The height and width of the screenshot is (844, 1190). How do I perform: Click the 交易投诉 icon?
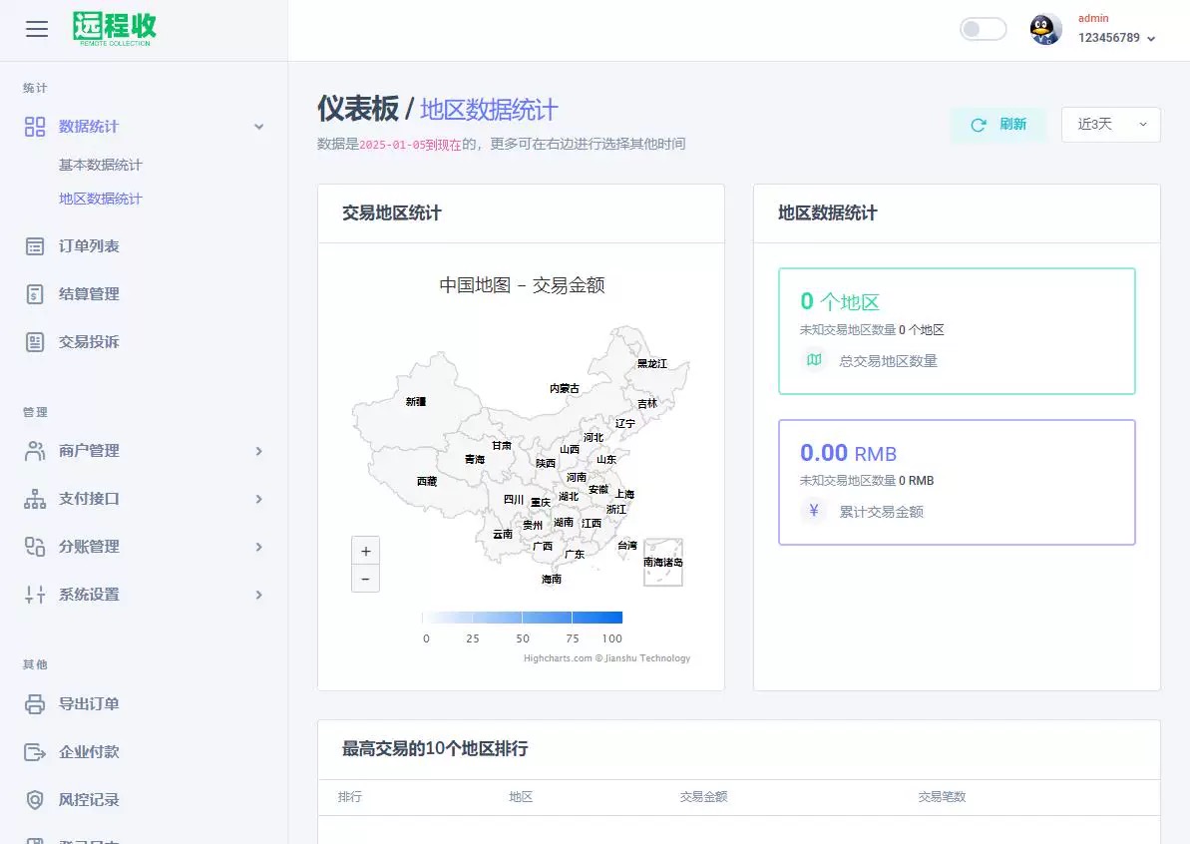point(35,342)
